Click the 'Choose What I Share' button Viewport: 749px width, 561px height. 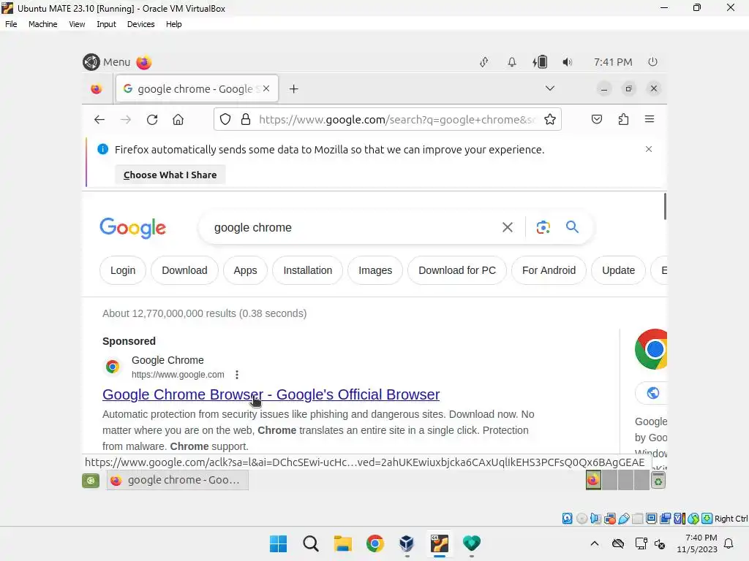[170, 175]
